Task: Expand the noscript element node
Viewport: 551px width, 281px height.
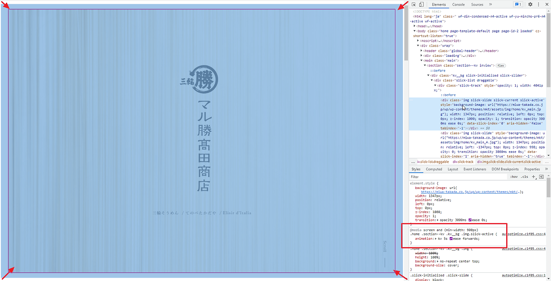Action: [418, 40]
